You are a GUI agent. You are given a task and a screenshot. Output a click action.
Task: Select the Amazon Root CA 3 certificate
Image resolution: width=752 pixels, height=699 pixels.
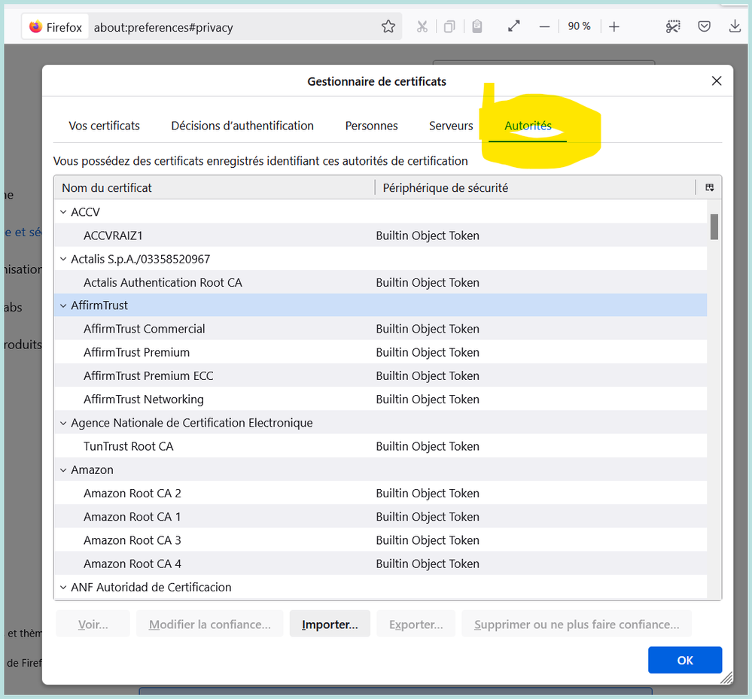coord(132,540)
